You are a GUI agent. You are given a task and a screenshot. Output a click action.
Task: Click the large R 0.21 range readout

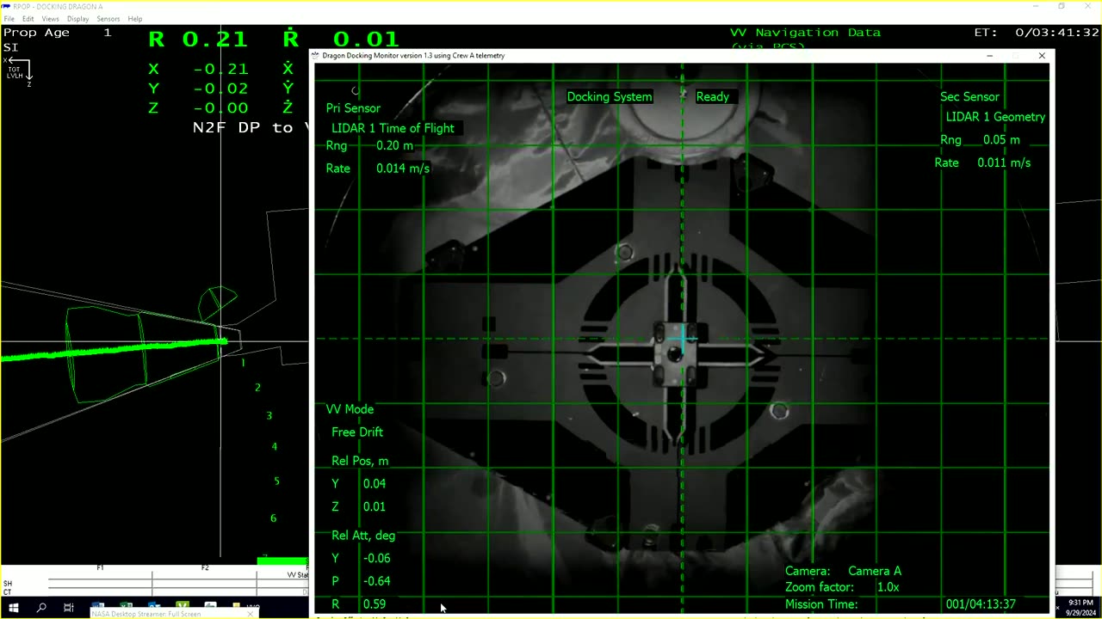(197, 39)
